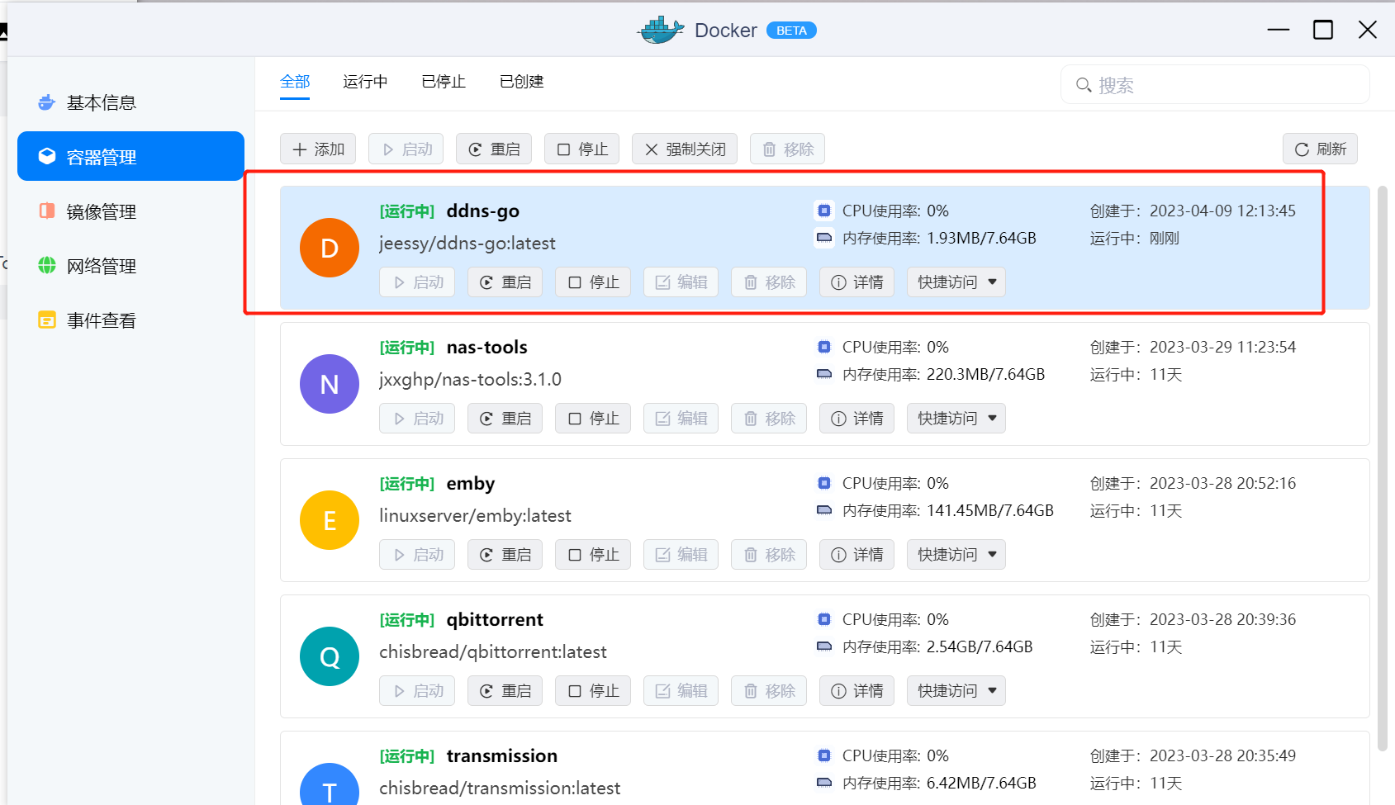
Task: Click the Docker whale logo in title bar
Action: pos(661,31)
